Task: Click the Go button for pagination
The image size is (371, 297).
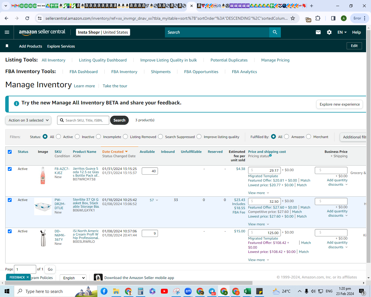Action: tap(50, 269)
